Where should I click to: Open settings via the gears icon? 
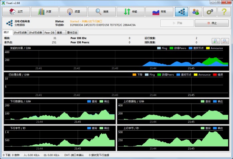(x=210, y=12)
